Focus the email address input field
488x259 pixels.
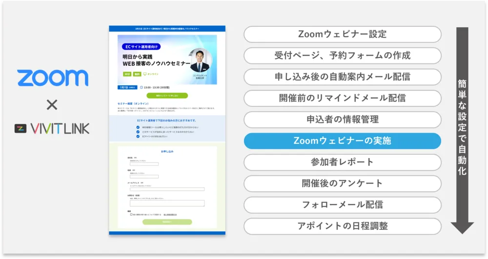(166, 189)
